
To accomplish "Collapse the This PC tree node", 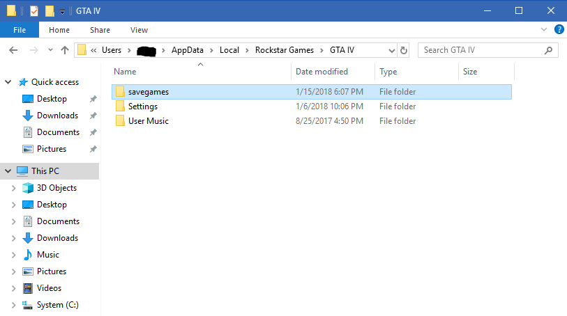I will click(8, 171).
